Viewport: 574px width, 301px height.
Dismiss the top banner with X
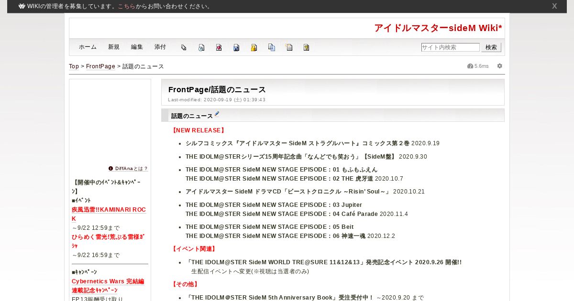(x=554, y=6)
